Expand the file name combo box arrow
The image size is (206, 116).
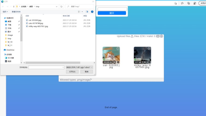pyautogui.click(x=63, y=67)
